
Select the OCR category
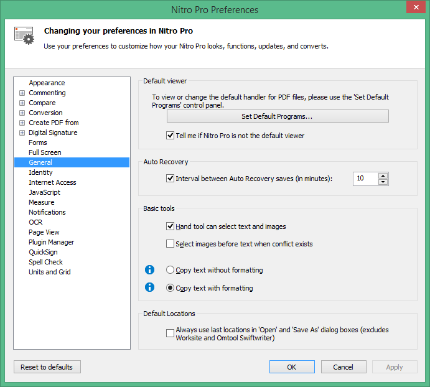(x=35, y=222)
